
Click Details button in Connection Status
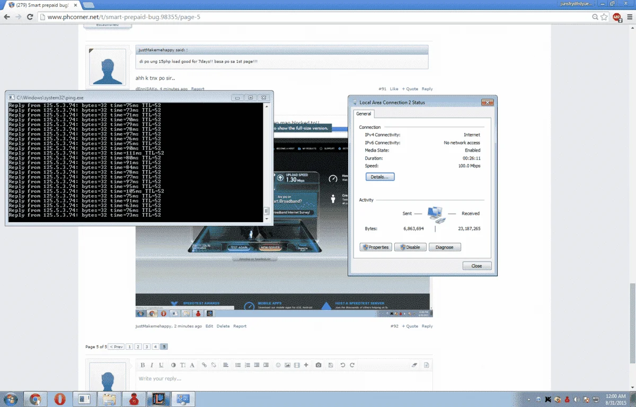(x=379, y=176)
